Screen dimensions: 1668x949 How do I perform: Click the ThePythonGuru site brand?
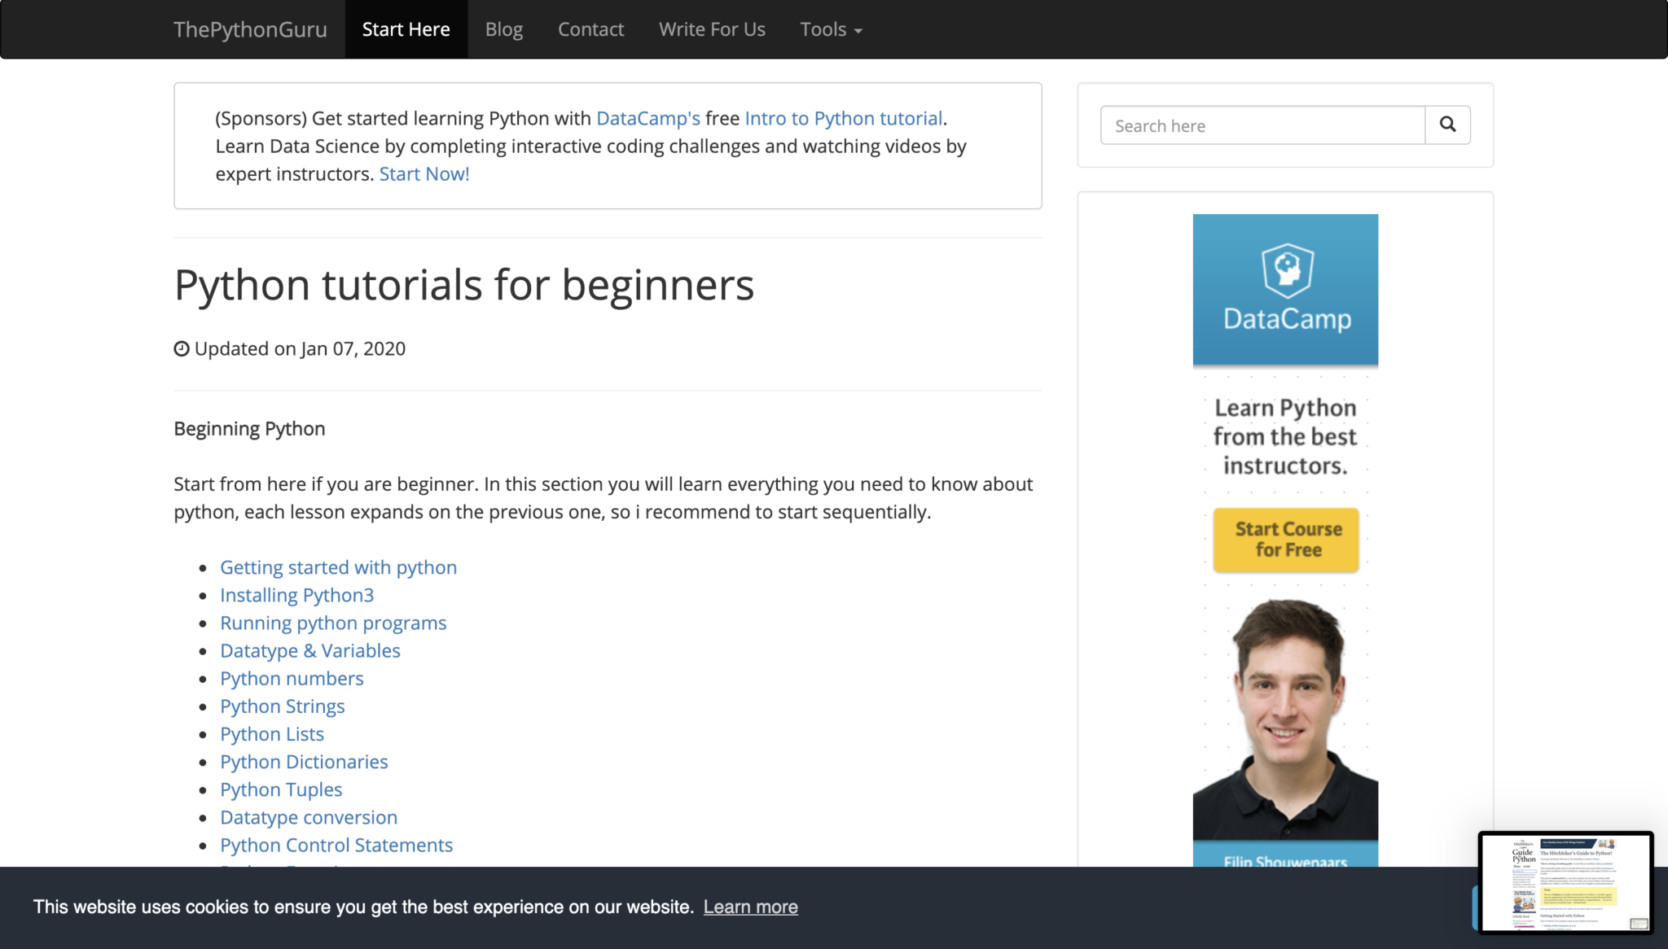[250, 29]
